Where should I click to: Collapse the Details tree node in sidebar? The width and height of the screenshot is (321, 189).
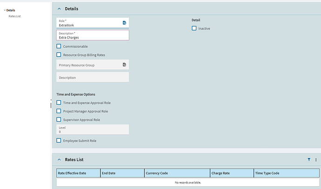click(x=4, y=10)
